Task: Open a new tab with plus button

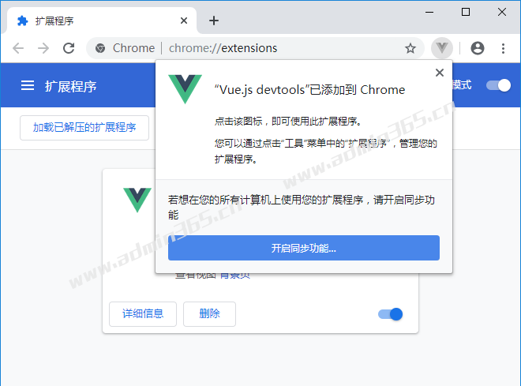Action: click(x=214, y=21)
